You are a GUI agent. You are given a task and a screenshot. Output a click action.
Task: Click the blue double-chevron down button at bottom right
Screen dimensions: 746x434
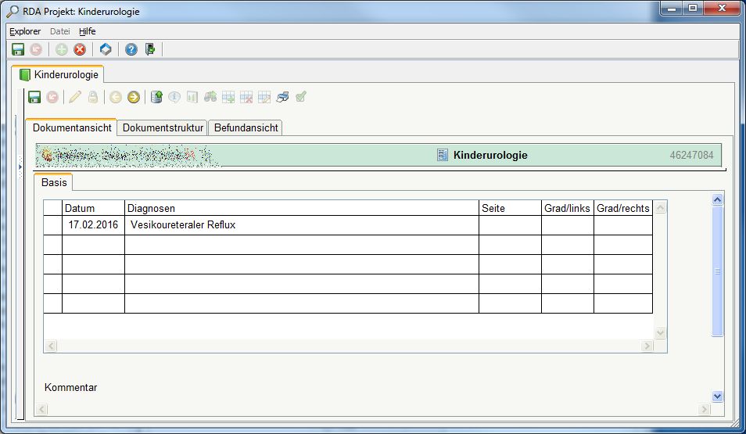point(718,396)
